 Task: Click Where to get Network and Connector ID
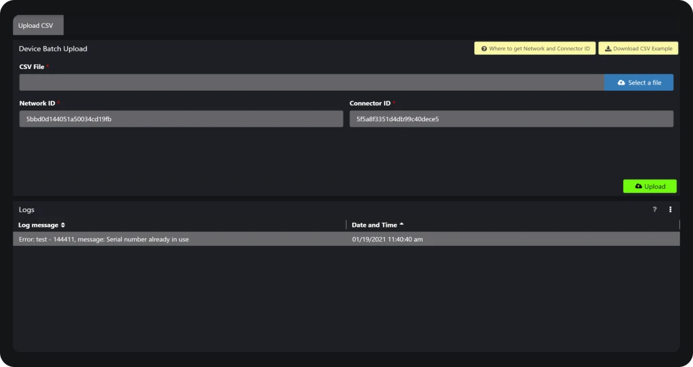(x=534, y=49)
